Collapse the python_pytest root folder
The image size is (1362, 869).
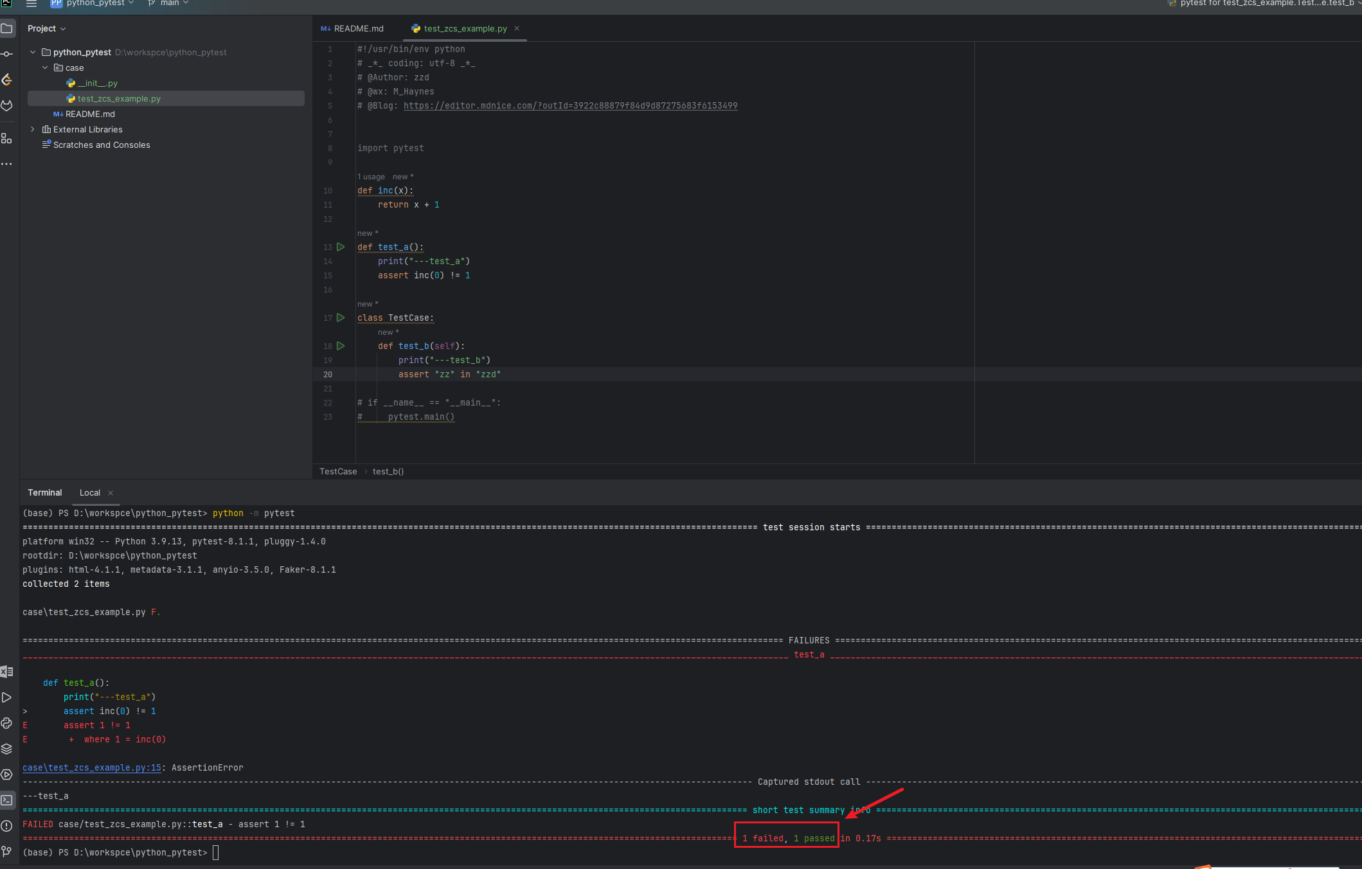[x=33, y=52]
